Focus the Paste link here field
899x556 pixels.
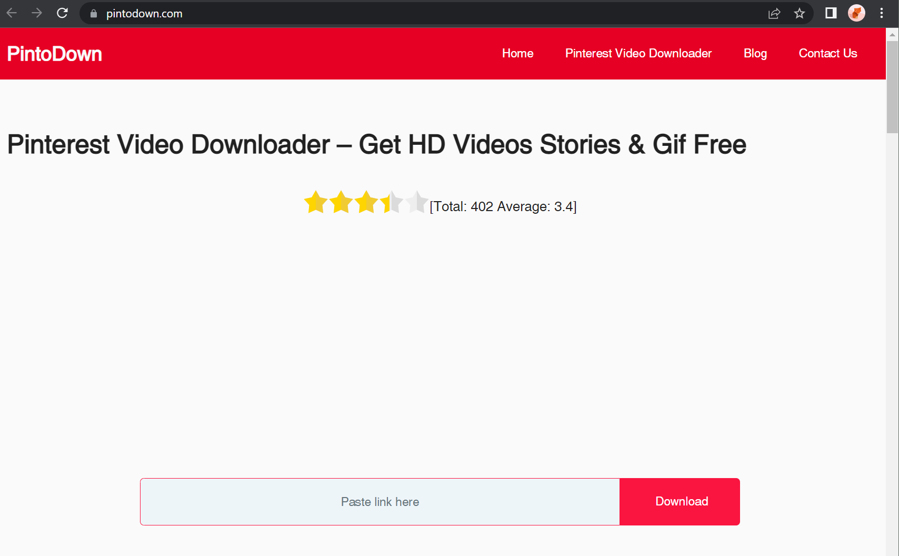pyautogui.click(x=380, y=502)
